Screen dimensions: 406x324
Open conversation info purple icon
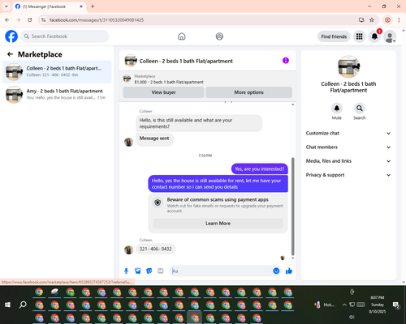click(286, 61)
